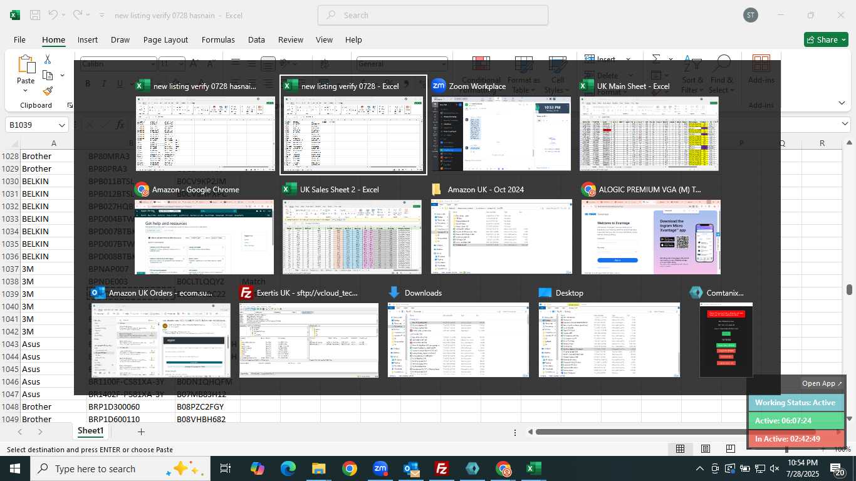Click the green Share button
Viewport: 856px width, 481px height.
pyautogui.click(x=825, y=39)
